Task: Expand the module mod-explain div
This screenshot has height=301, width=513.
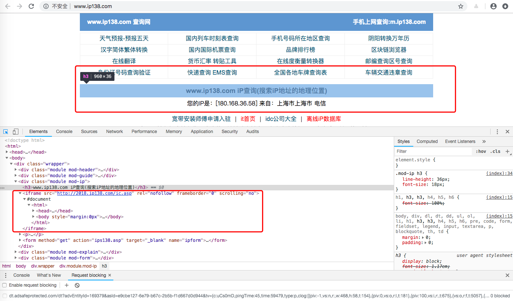Action: pyautogui.click(x=16, y=252)
